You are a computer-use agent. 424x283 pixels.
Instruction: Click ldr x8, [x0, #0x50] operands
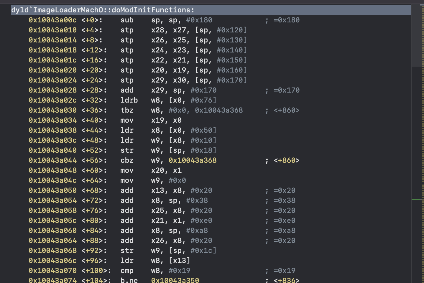pos(184,130)
